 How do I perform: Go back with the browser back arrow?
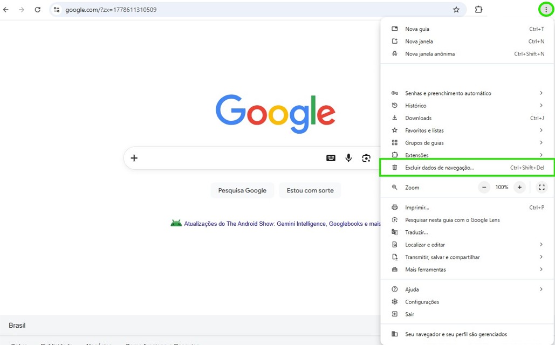click(x=5, y=10)
